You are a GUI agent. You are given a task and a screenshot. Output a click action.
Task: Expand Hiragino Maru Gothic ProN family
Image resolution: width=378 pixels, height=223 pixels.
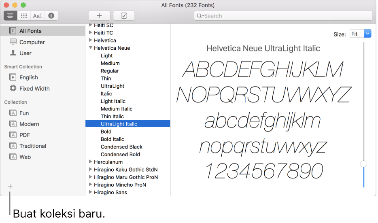[90, 177]
